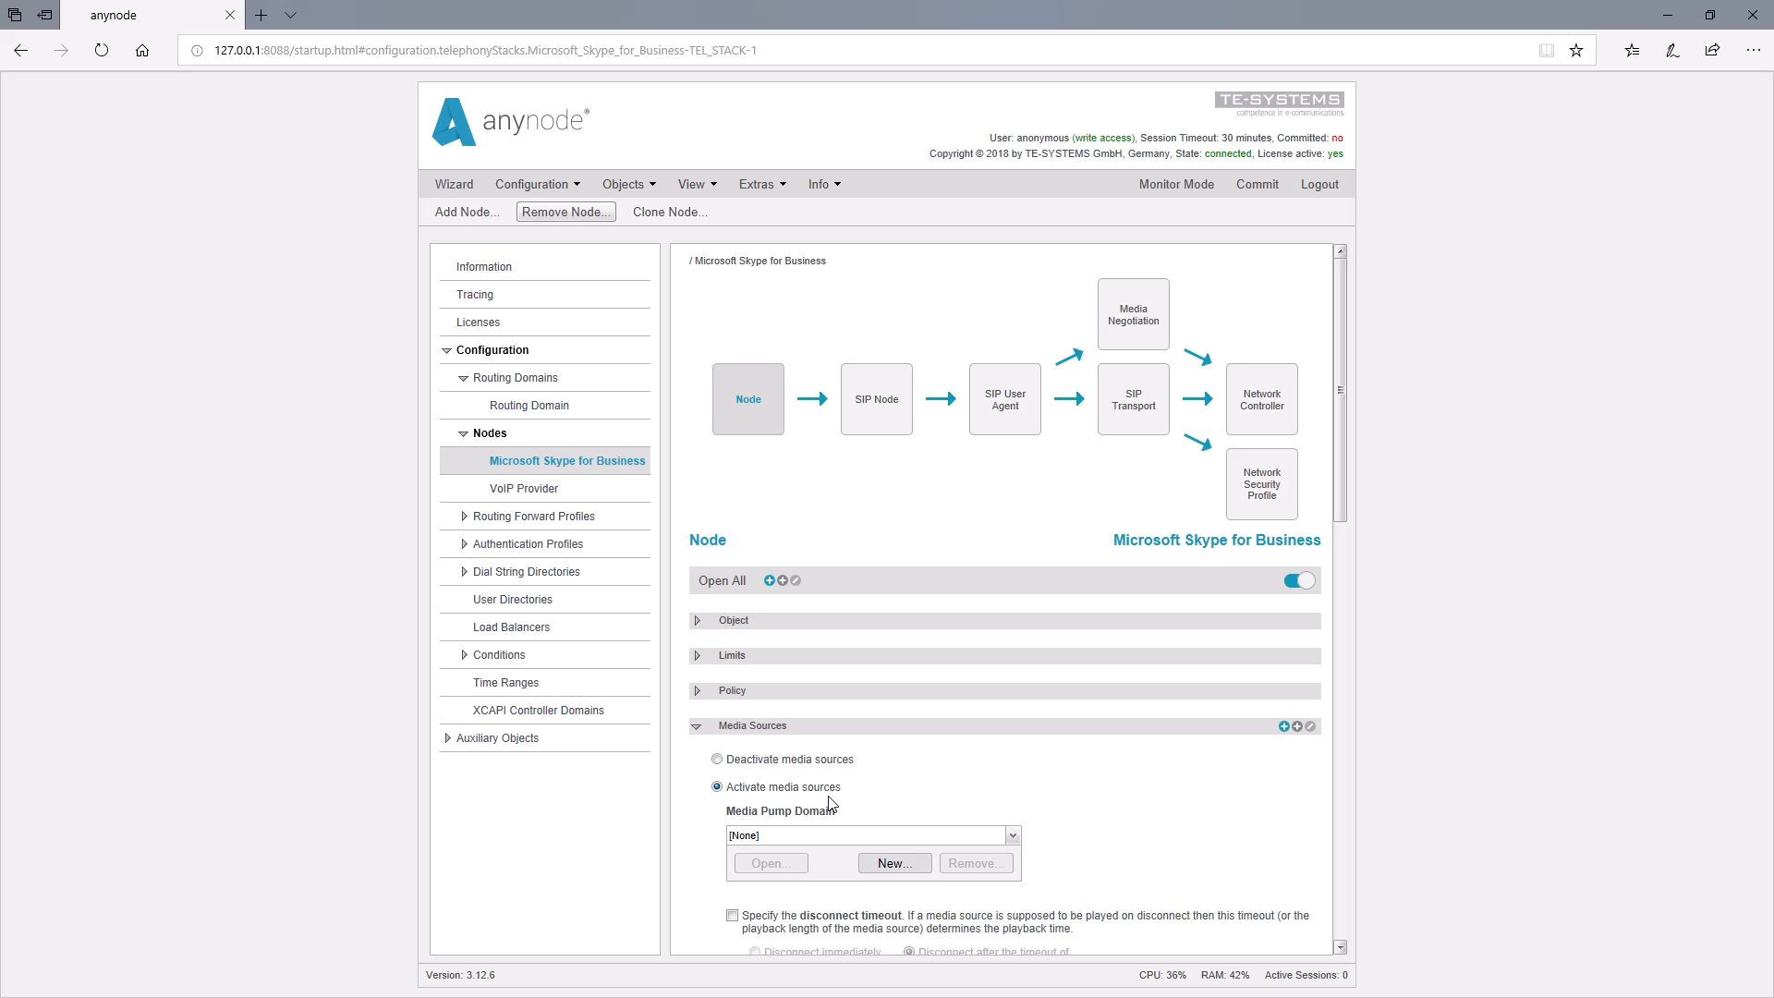Viewport: 1774px width, 998px height.
Task: Click the vertical scrollbar thumb
Action: click(x=1341, y=390)
